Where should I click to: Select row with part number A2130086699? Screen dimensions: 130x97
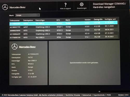63,34
